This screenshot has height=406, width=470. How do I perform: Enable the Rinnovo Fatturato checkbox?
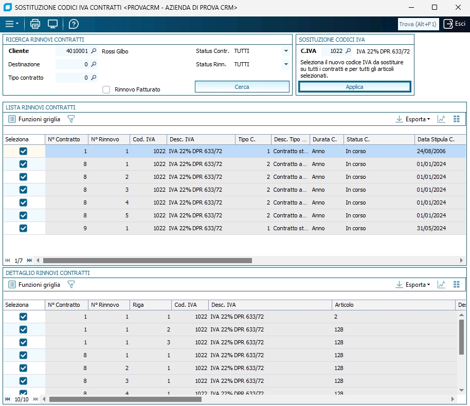(106, 89)
